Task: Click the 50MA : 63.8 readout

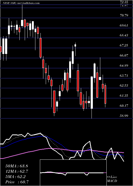Action: click(16, 166)
